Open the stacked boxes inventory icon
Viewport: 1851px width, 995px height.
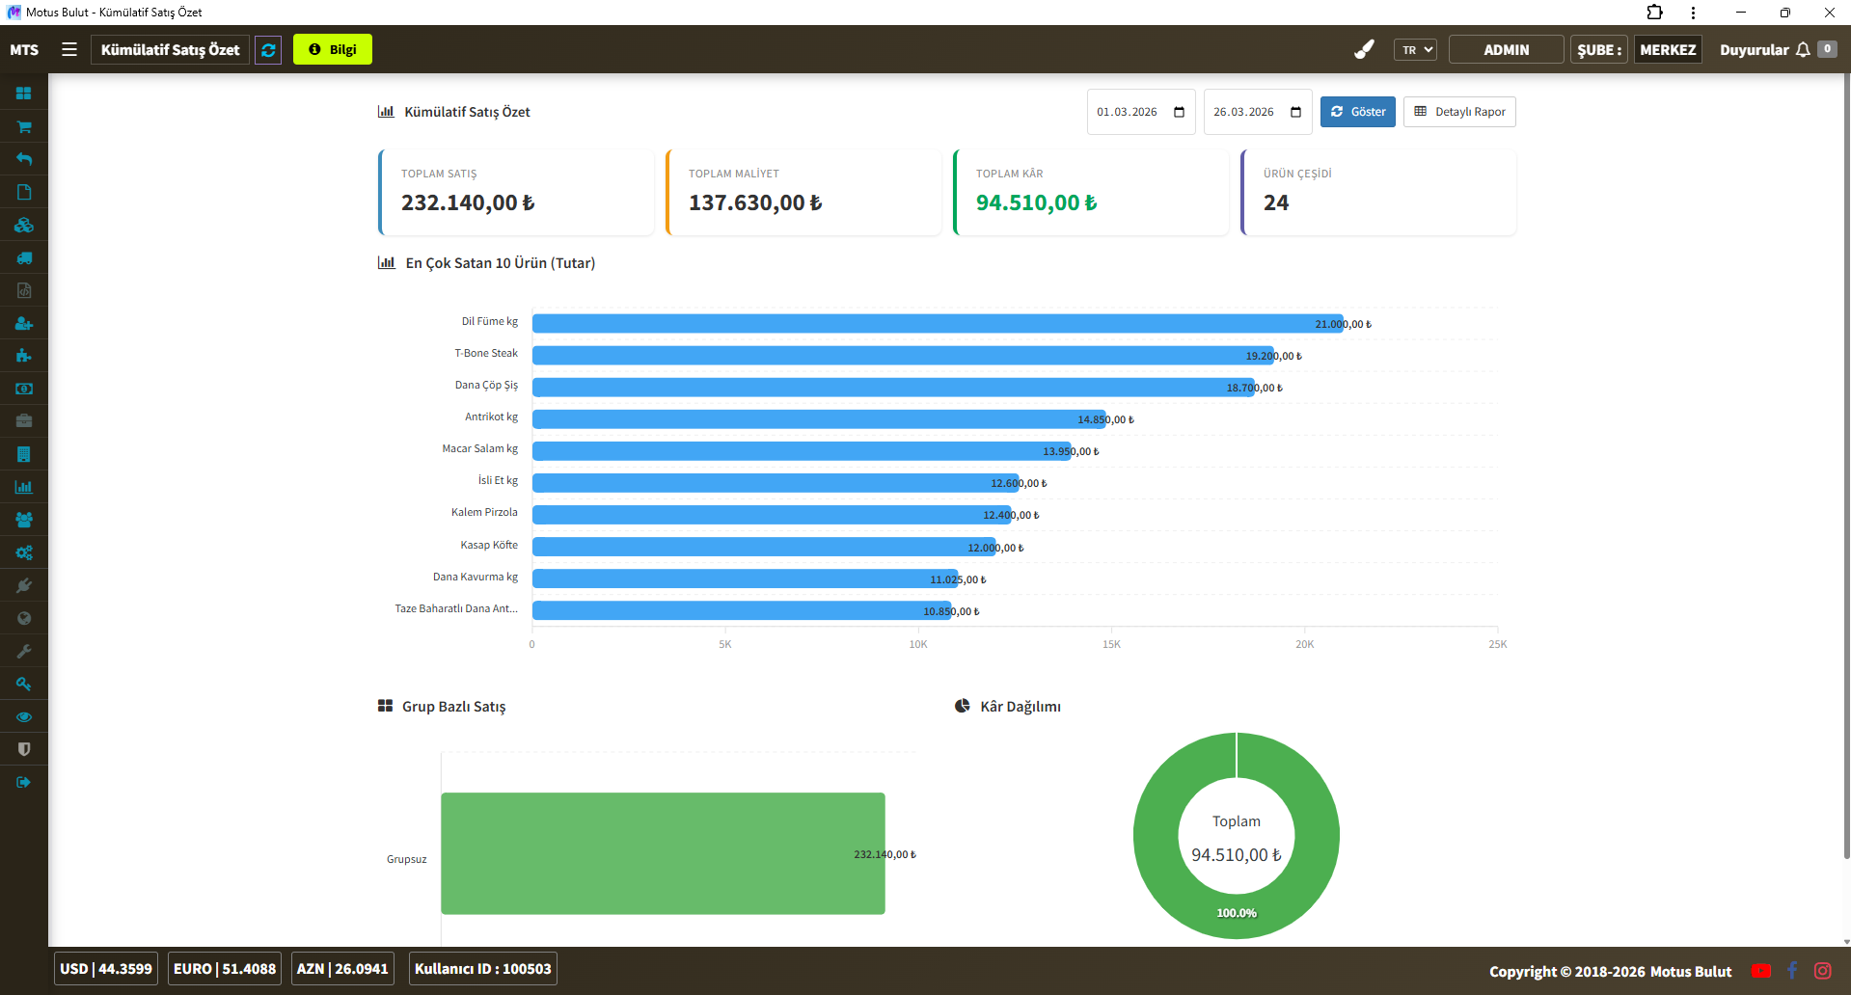point(24,225)
